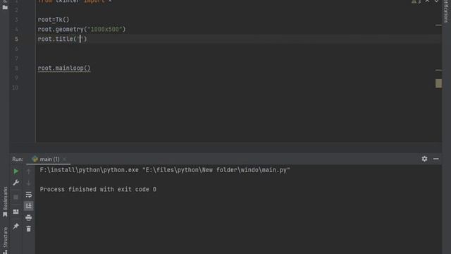Go to next highlighted problem arrow
Viewport: 451px width, 254px height.
tap(437, 1)
